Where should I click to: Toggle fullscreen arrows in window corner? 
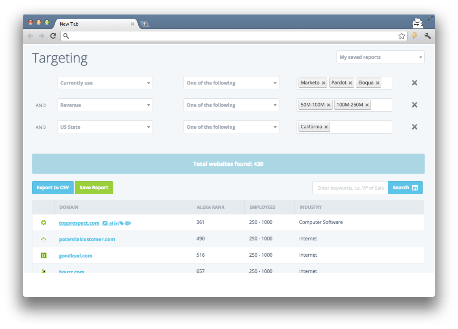430,19
